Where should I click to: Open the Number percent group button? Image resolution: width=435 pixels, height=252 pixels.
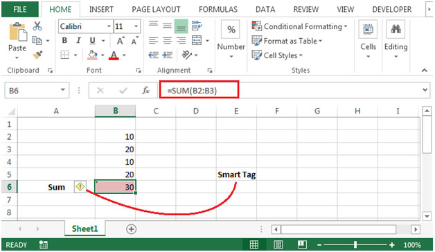click(x=231, y=39)
